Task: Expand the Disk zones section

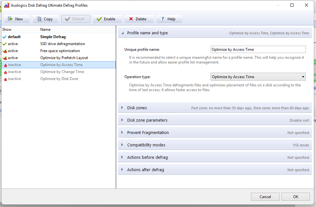Action: pyautogui.click(x=122, y=108)
